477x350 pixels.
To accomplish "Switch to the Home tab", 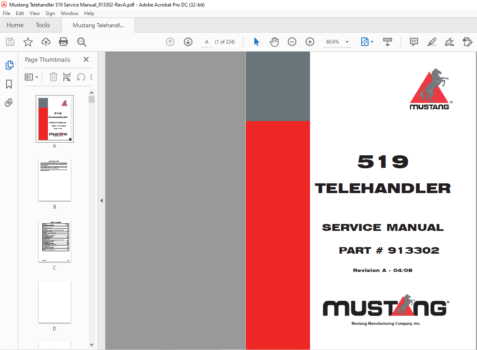I will (15, 25).
